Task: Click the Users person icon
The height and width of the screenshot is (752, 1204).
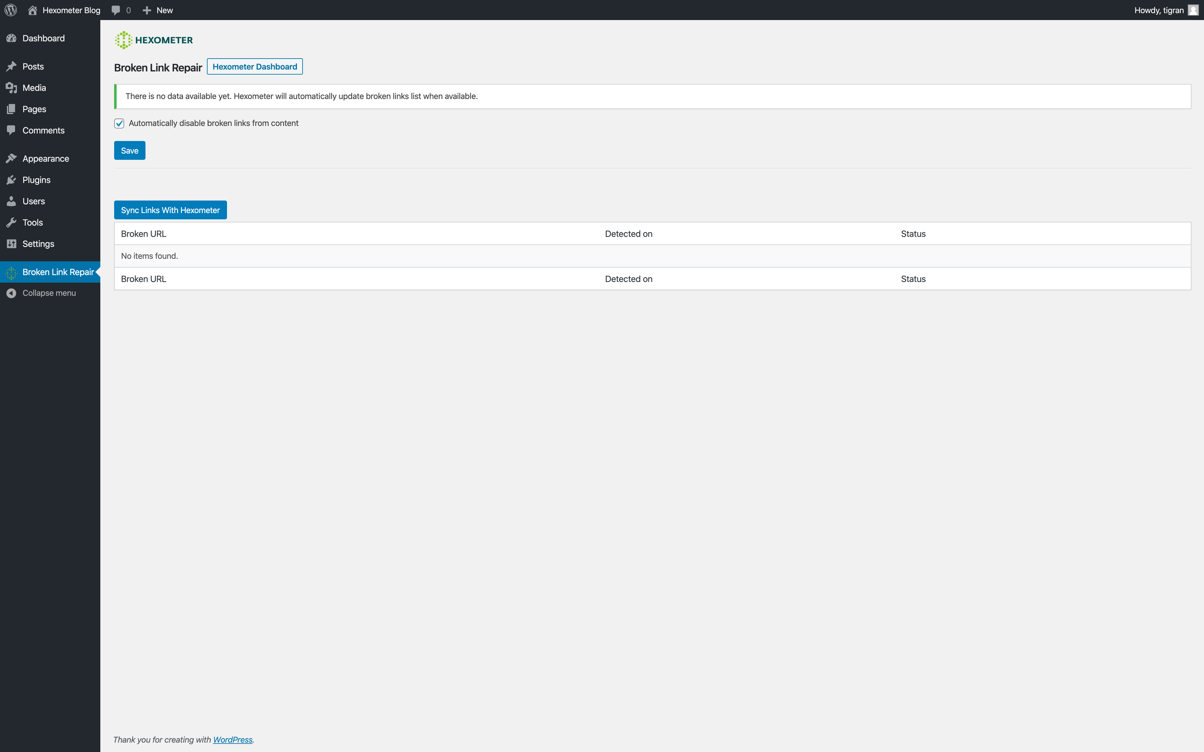Action: pos(11,201)
